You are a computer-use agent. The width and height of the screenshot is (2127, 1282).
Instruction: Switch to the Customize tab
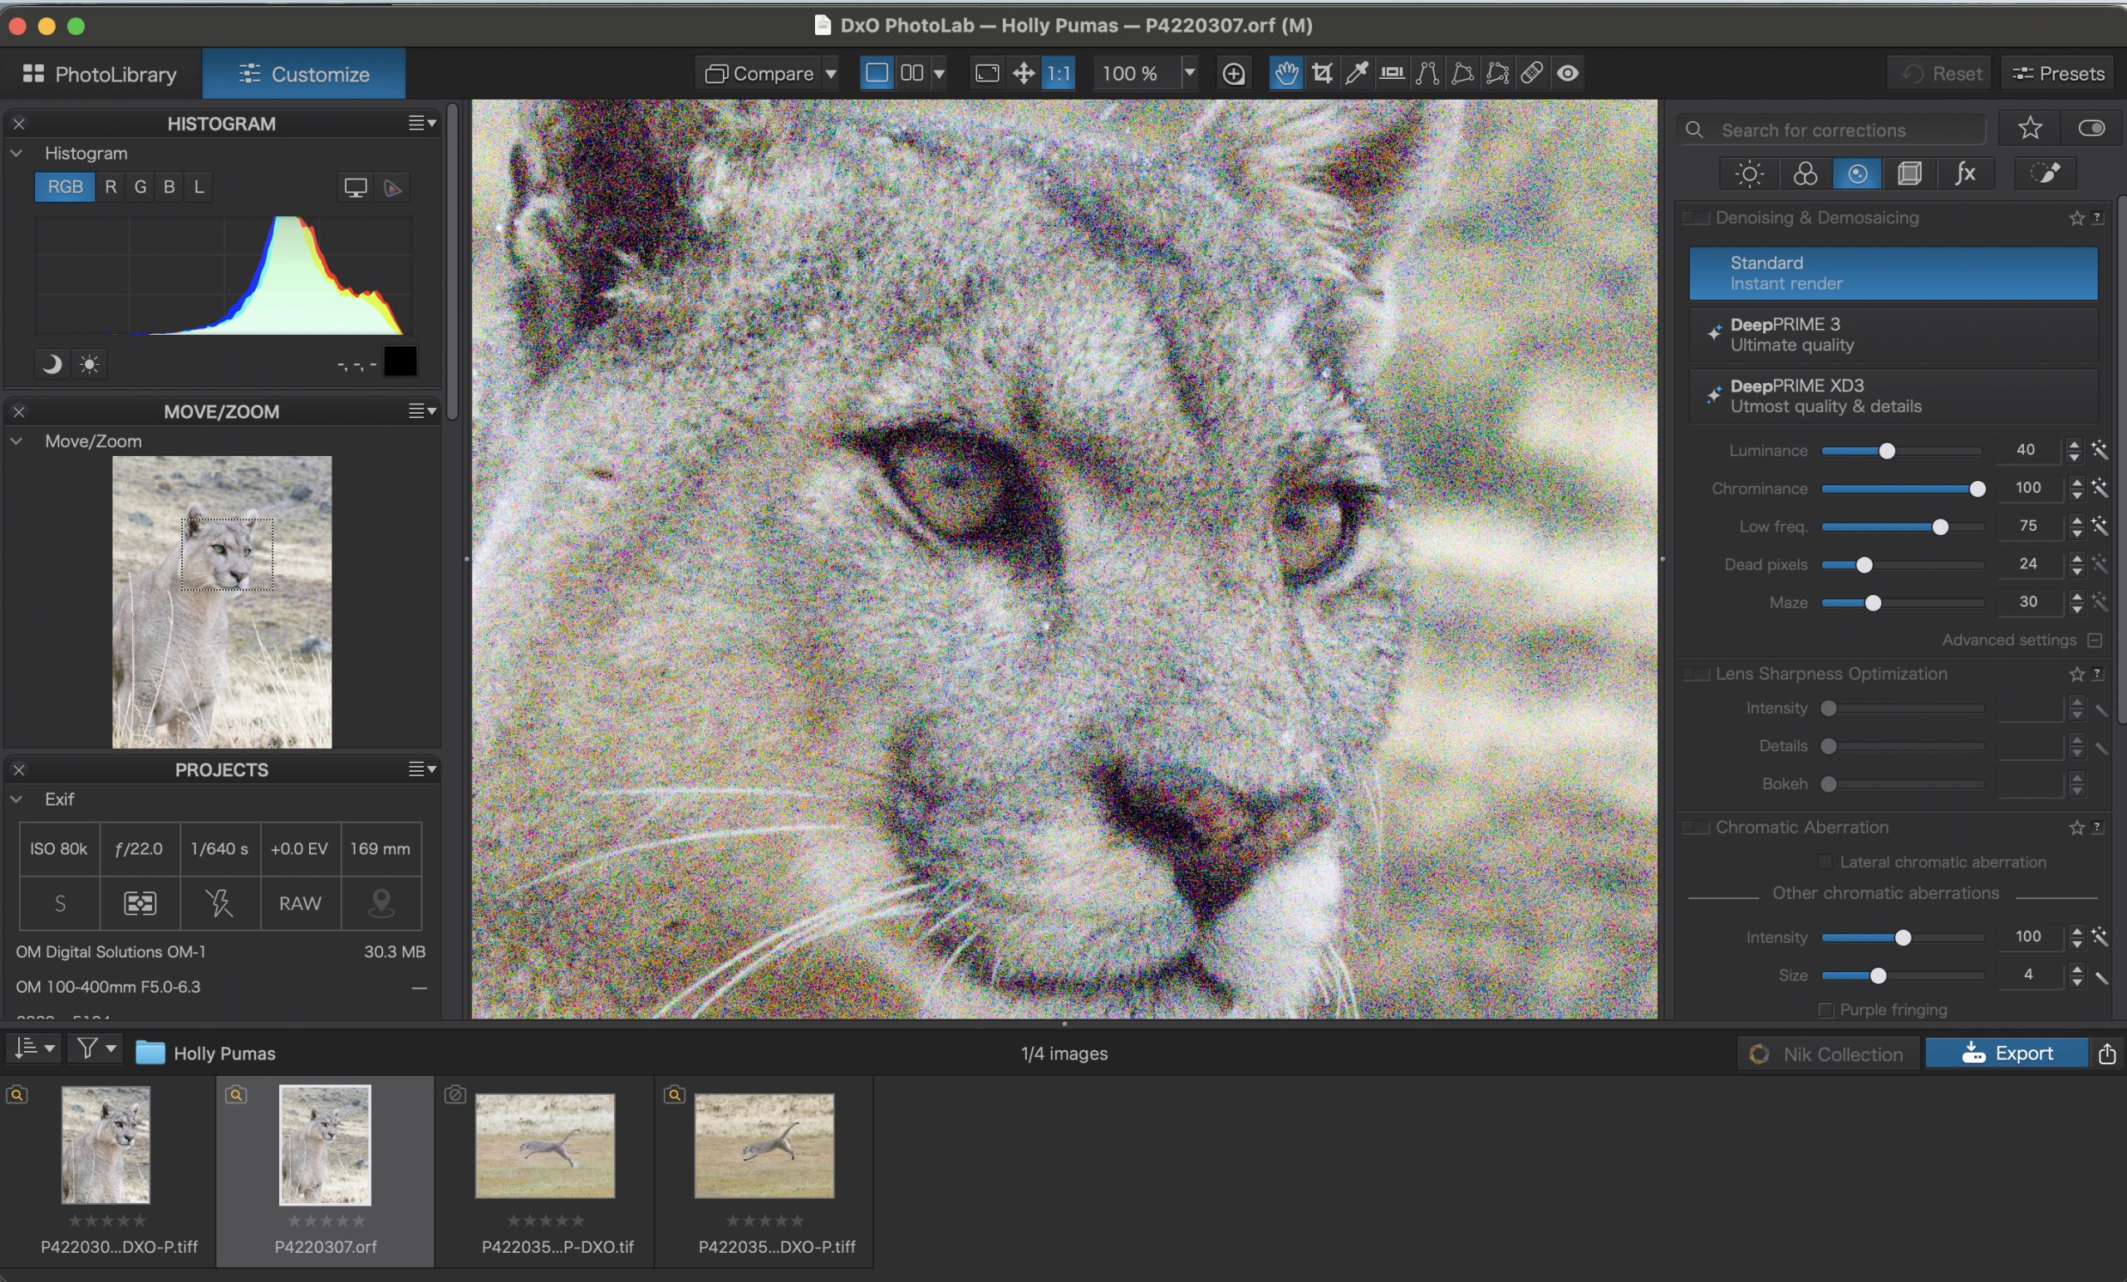click(304, 73)
